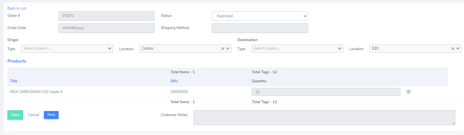Clear the Costco origin location
Image resolution: width=464 pixels, height=135 pixels.
(223, 48)
